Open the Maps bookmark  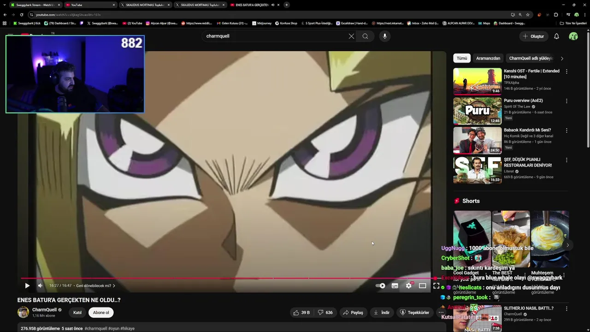pyautogui.click(x=484, y=23)
